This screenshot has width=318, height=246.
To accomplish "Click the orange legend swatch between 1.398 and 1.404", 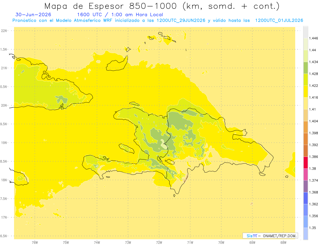I will (306, 127).
